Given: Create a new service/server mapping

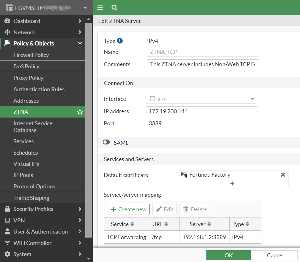Looking at the screenshot, I should coord(128,209).
